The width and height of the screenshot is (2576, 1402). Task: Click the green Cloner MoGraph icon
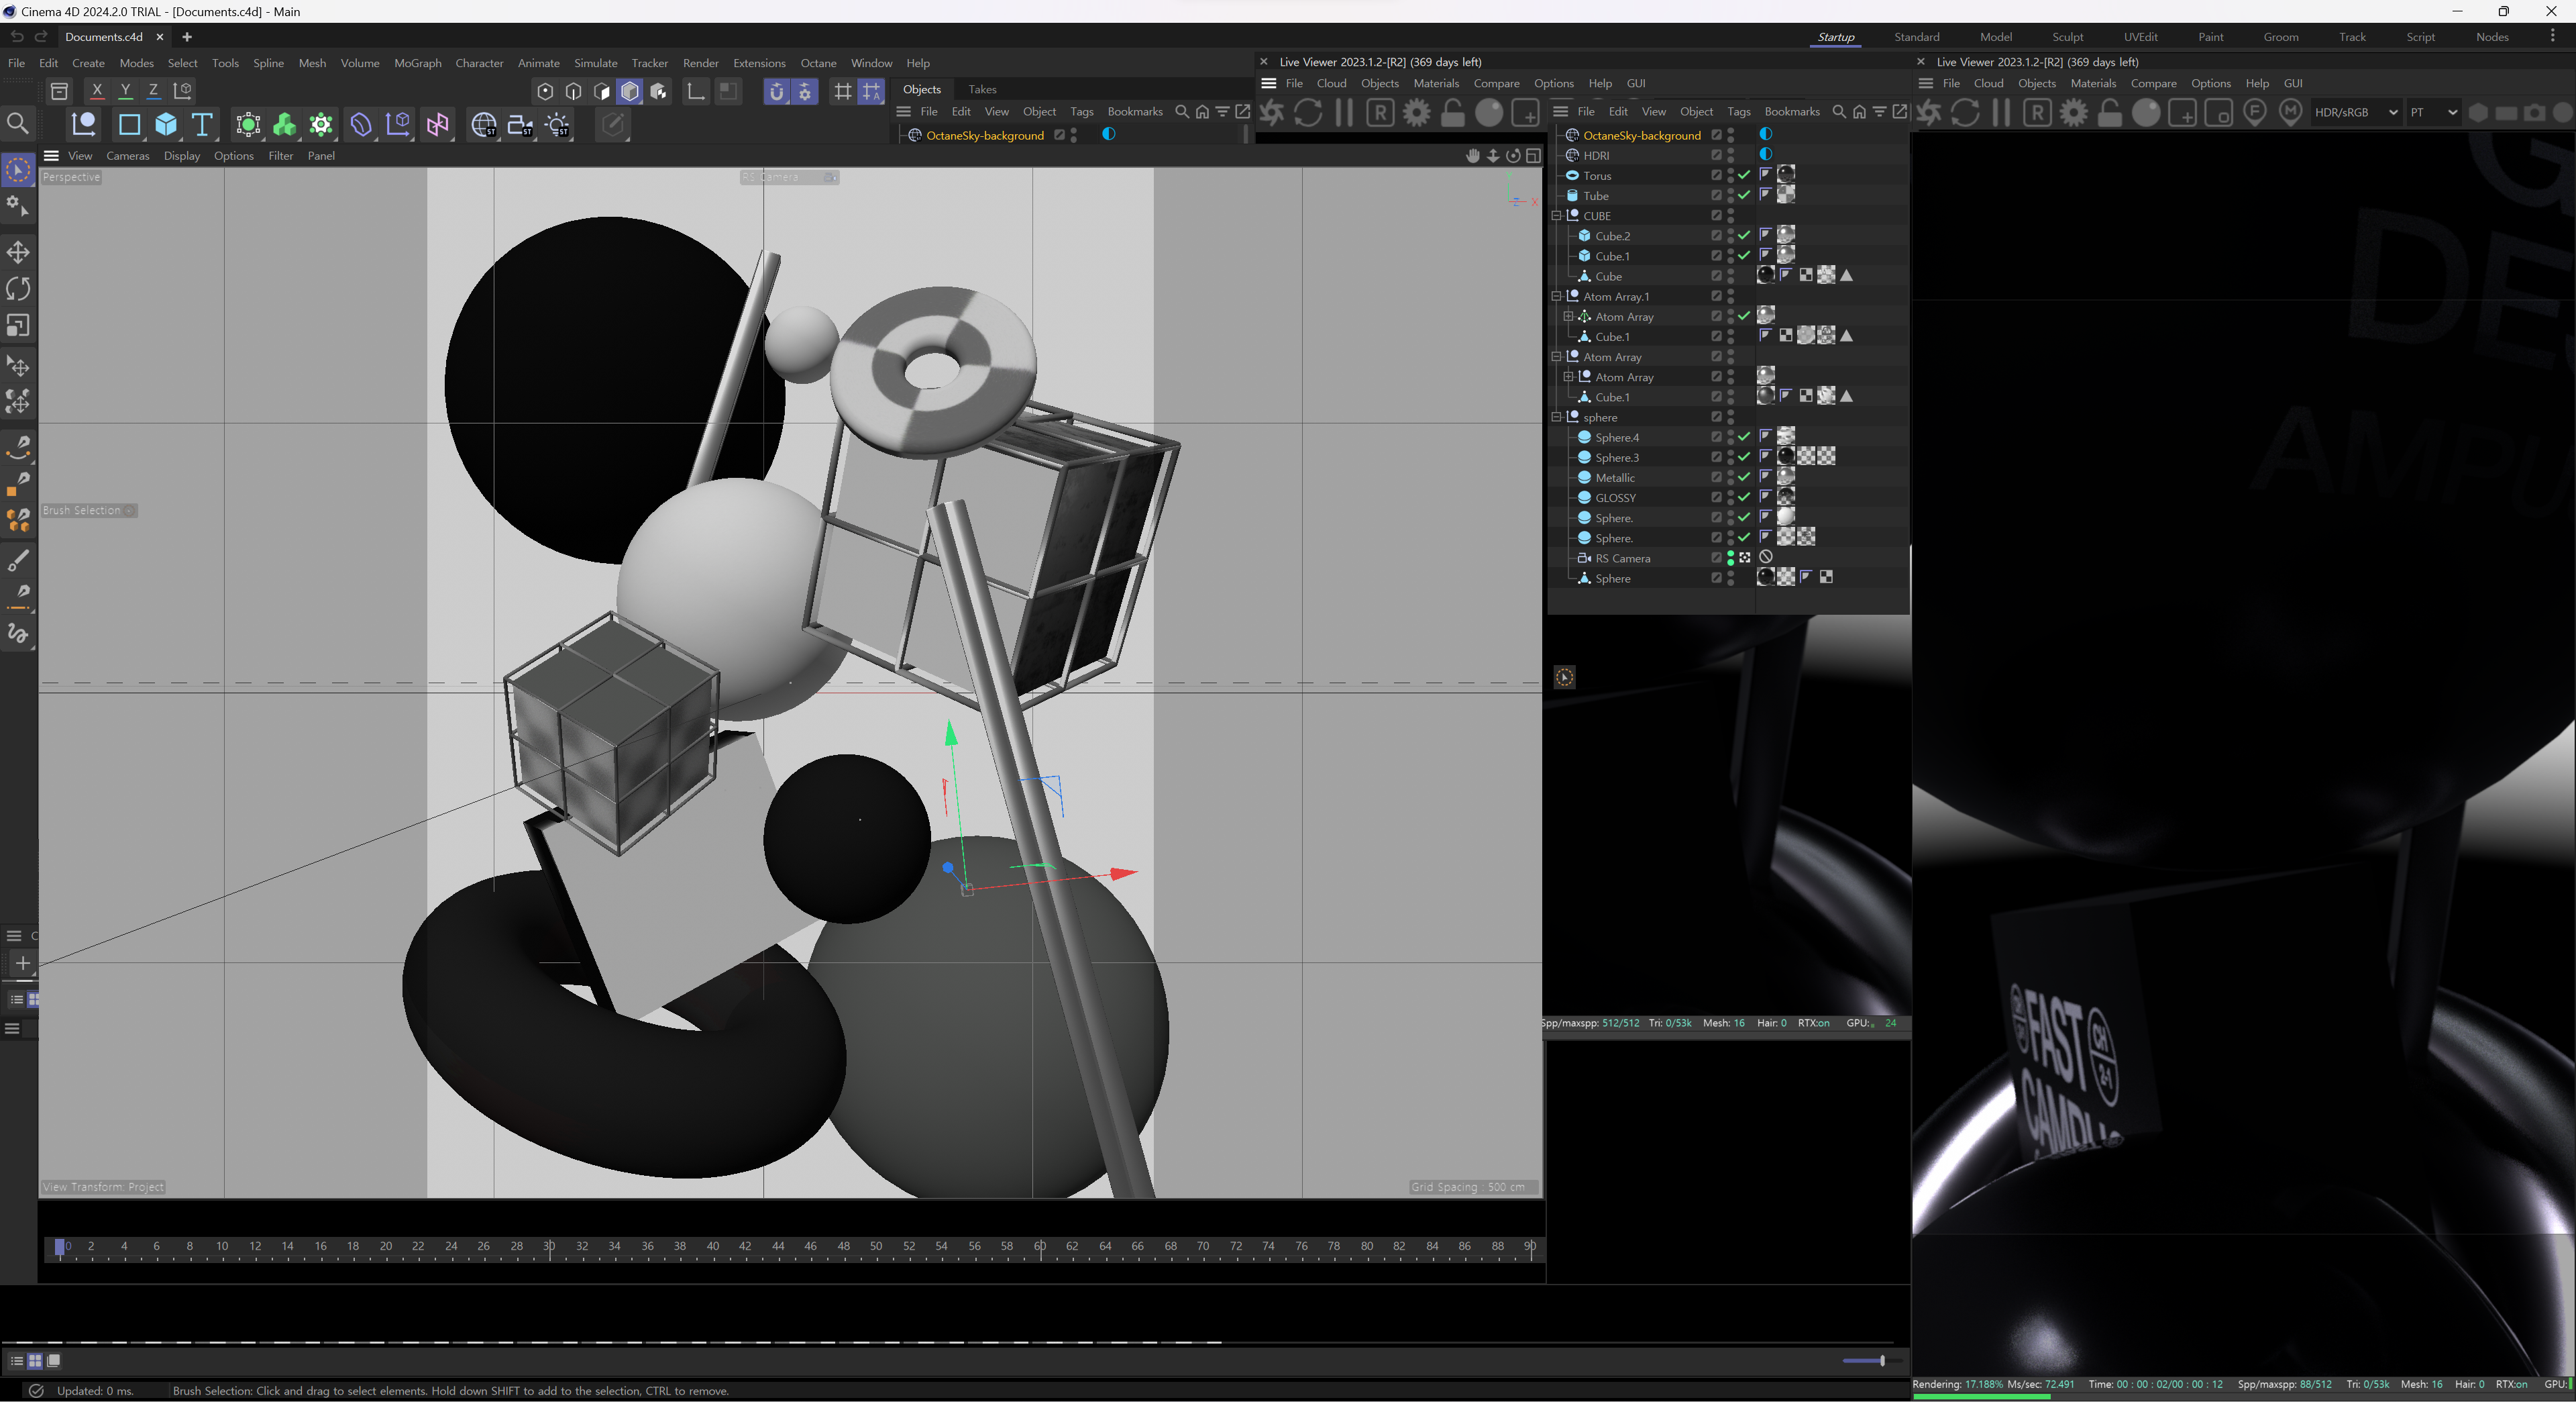(x=284, y=124)
